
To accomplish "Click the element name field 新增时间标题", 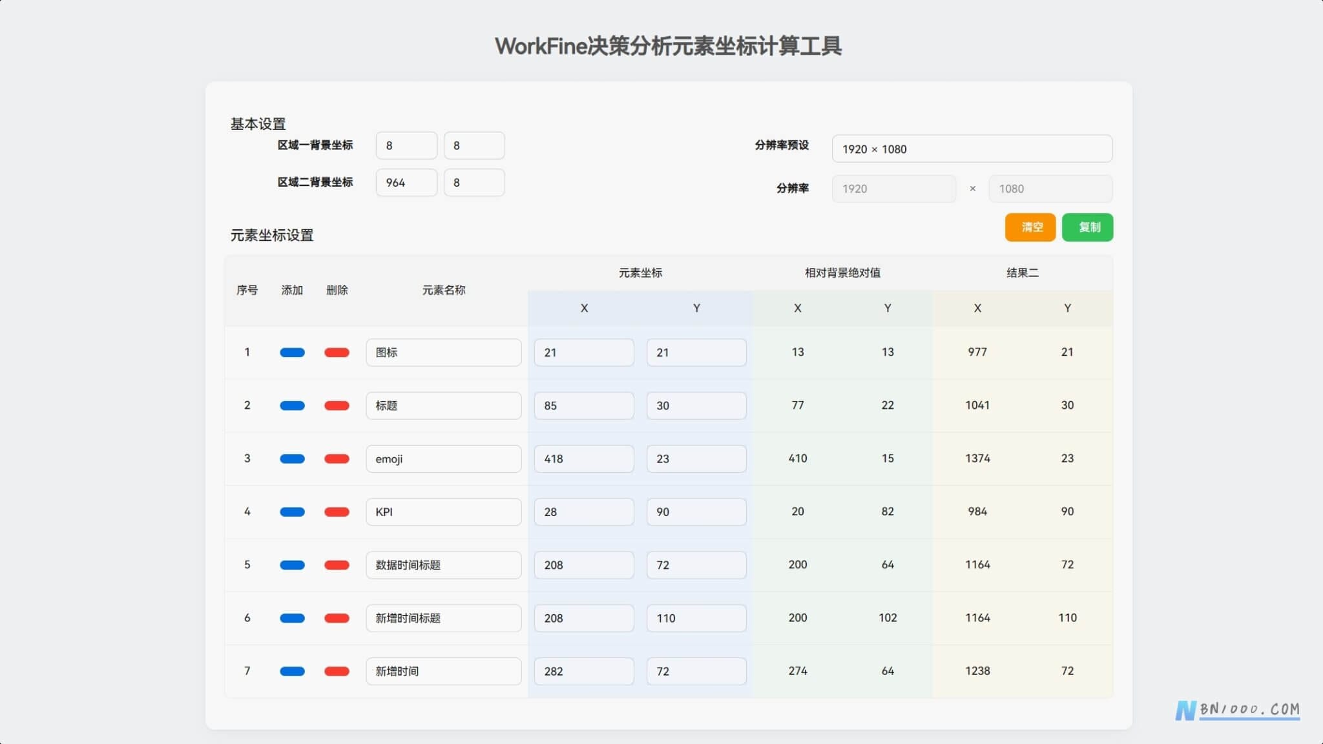I will (444, 618).
